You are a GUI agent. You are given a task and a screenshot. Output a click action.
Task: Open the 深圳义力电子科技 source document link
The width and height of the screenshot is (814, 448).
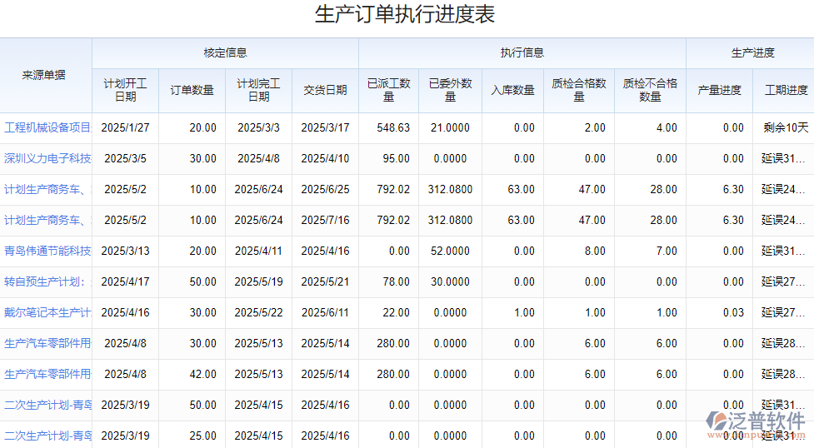coord(47,158)
